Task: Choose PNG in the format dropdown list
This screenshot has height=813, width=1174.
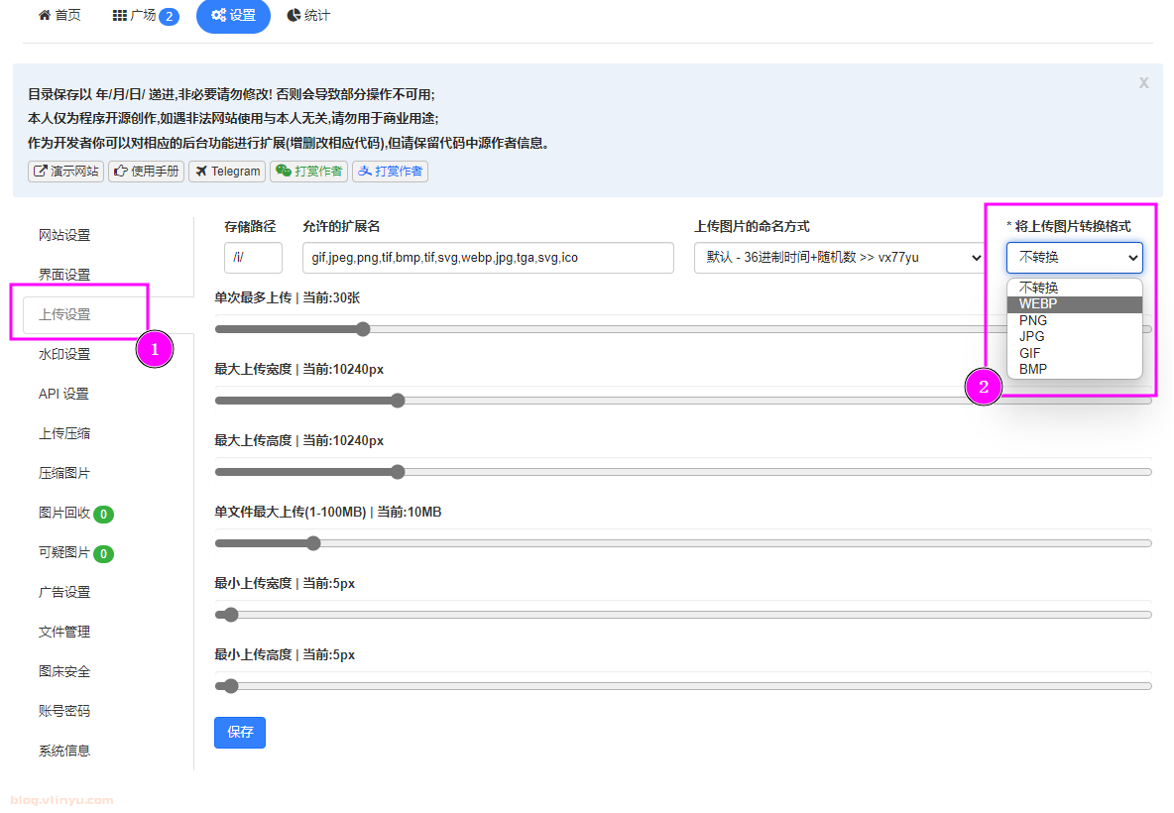Action: click(x=1033, y=320)
